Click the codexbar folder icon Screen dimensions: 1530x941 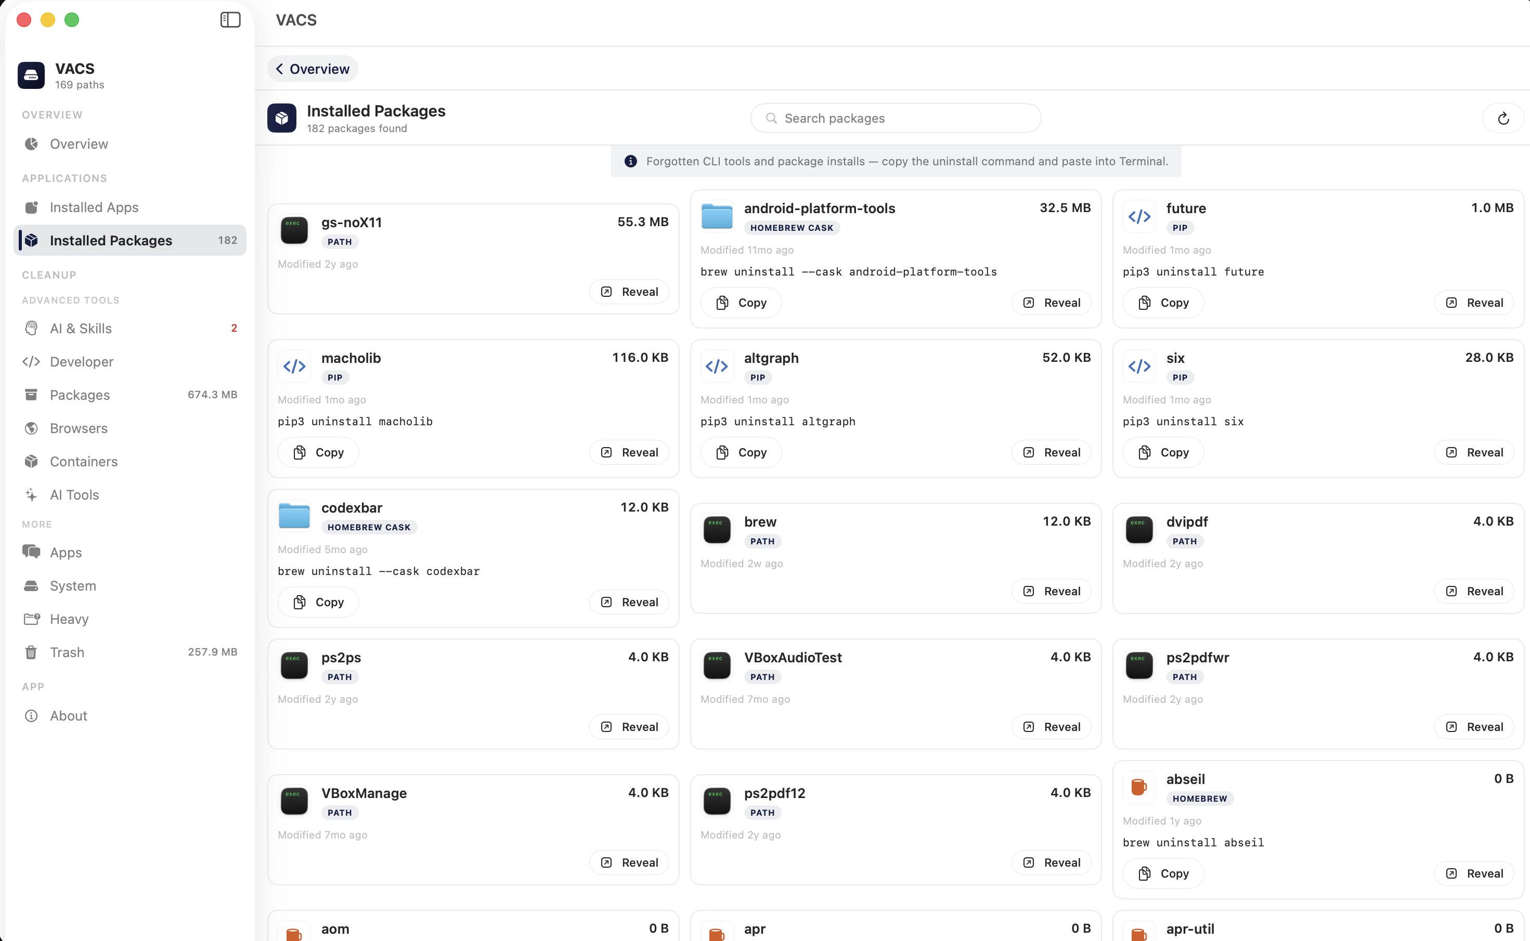(x=294, y=516)
